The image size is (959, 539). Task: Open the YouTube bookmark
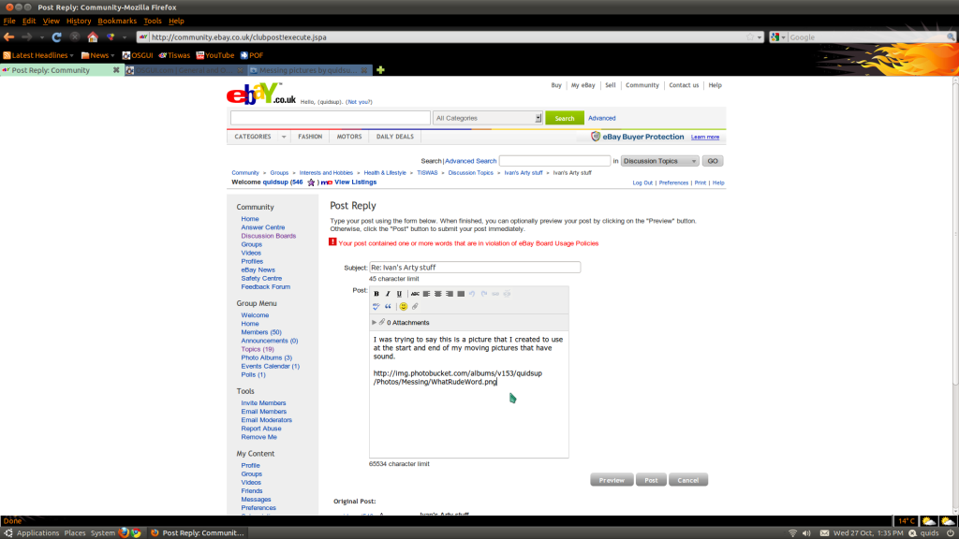[215, 55]
